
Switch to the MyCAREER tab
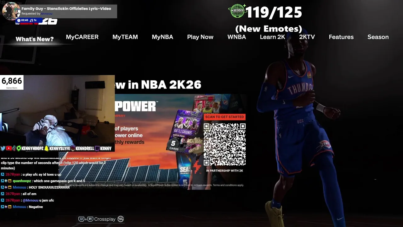pos(82,37)
